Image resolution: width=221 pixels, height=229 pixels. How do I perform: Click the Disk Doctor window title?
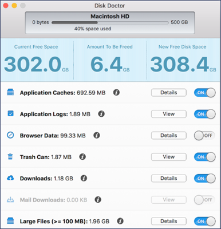[x=110, y=6]
